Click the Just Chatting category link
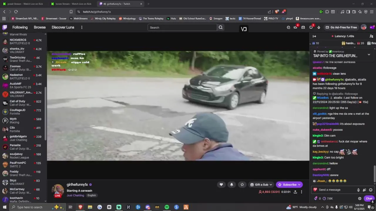The image size is (376, 211). coord(75,195)
